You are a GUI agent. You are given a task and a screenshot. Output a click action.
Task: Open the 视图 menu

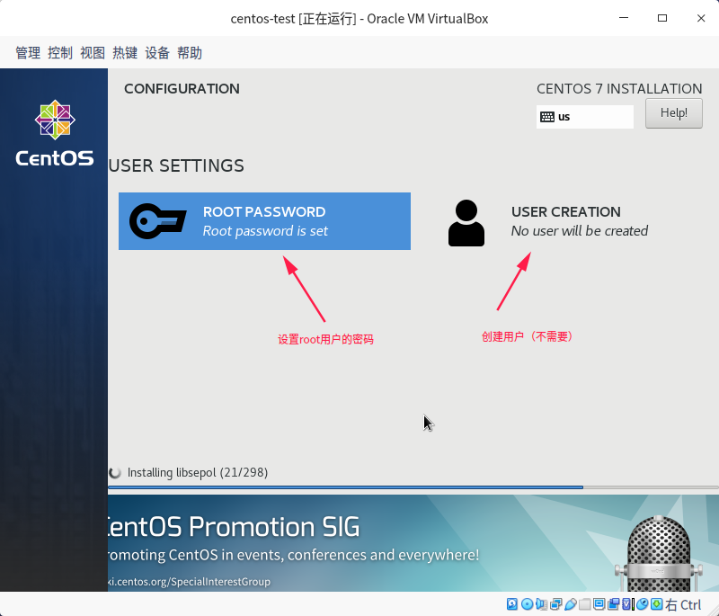click(93, 53)
